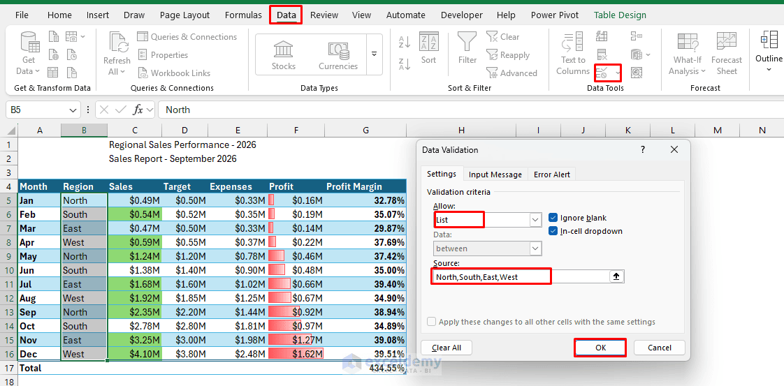Click insert function fx button
Screen dimensions: 784x386
pyautogui.click(x=138, y=110)
